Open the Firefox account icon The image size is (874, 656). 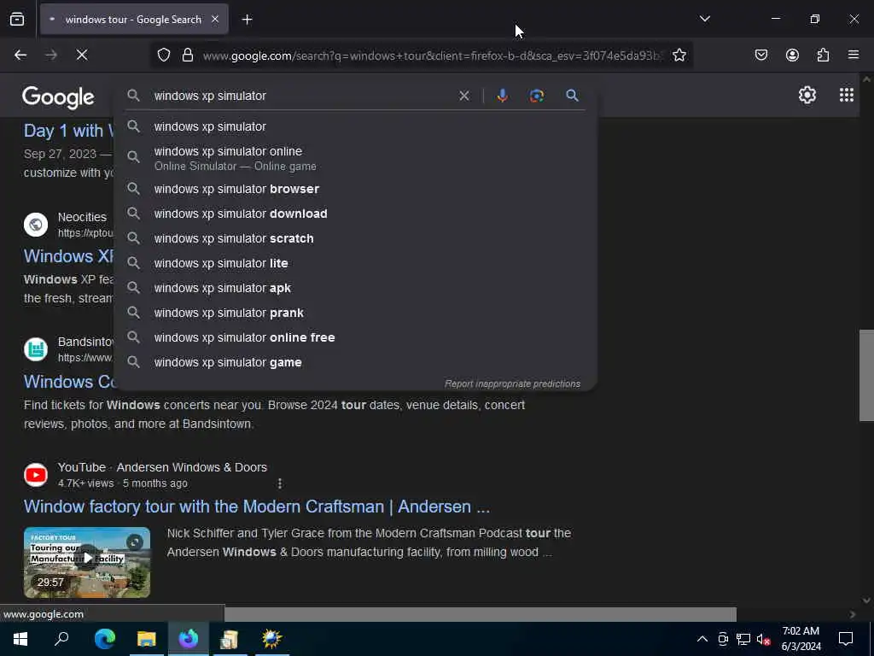click(x=792, y=56)
